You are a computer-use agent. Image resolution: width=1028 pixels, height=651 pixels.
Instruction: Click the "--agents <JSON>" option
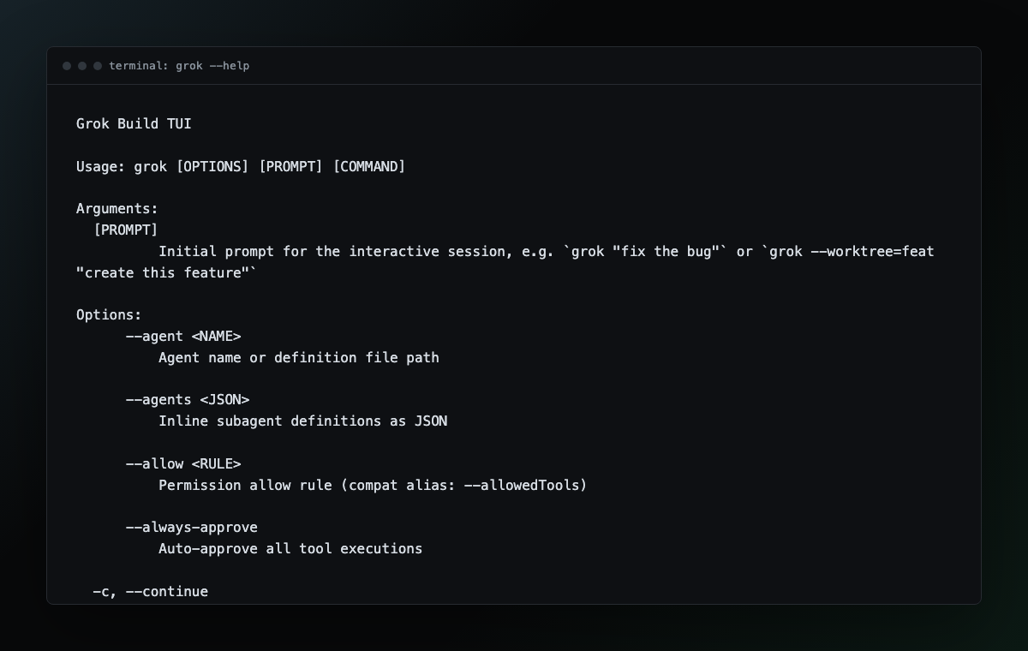coord(188,399)
